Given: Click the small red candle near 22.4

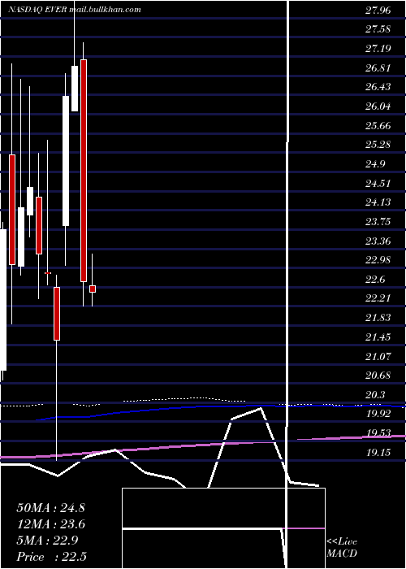Looking at the screenshot, I should point(93,289).
